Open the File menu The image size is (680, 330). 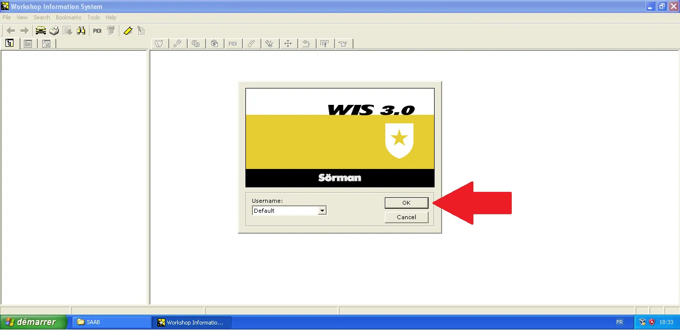click(x=6, y=17)
